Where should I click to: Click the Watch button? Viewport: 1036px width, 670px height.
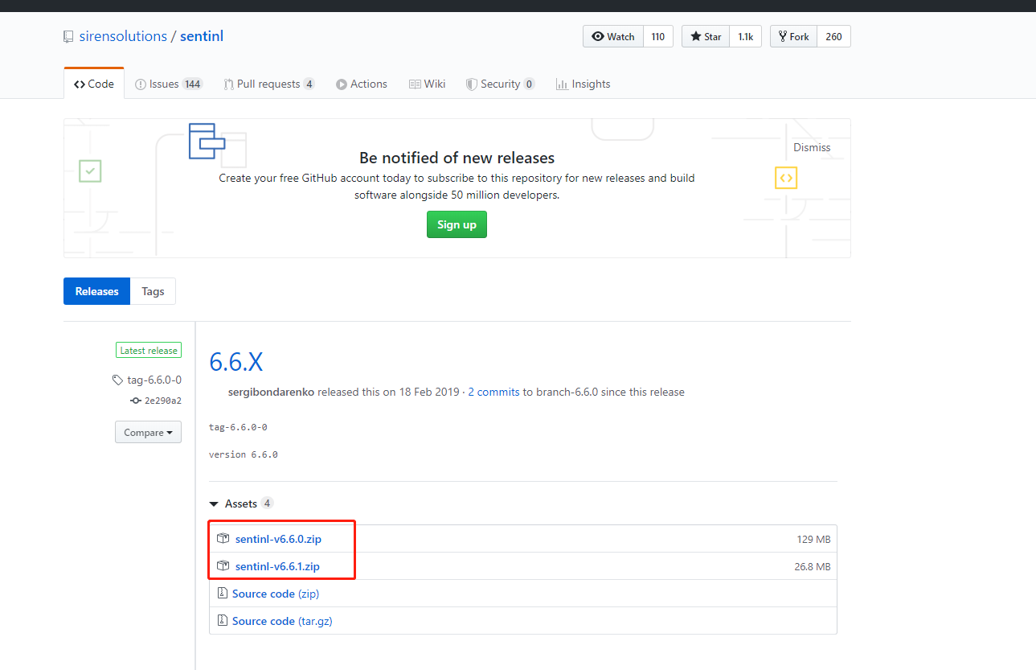coord(613,36)
